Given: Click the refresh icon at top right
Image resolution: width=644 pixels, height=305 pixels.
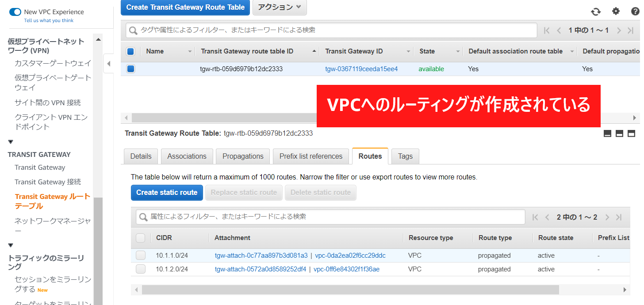Looking at the screenshot, I should coord(596,12).
